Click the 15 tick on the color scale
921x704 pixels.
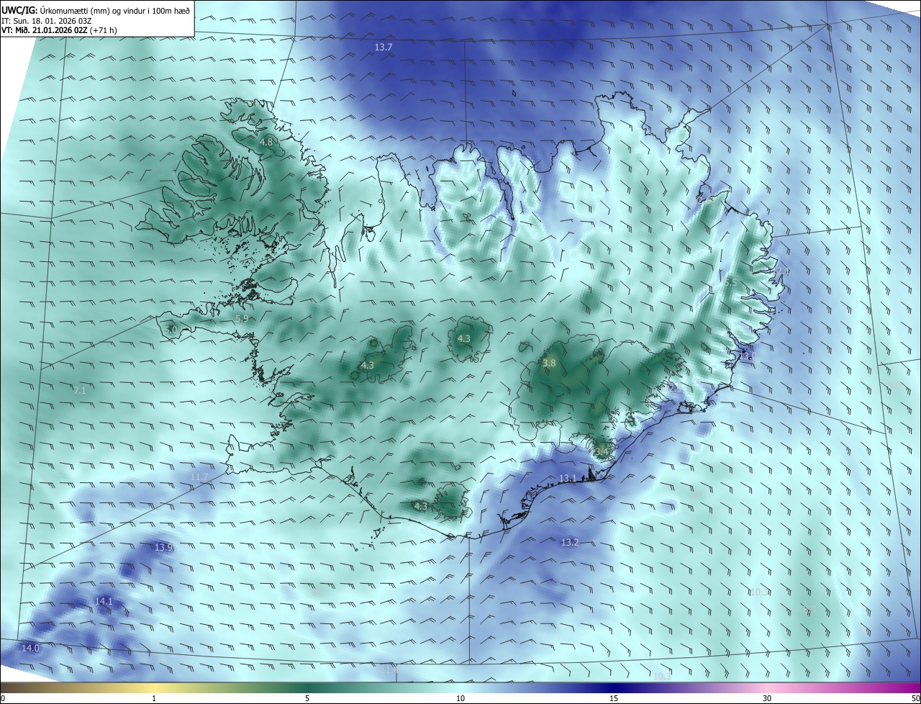pos(614,699)
